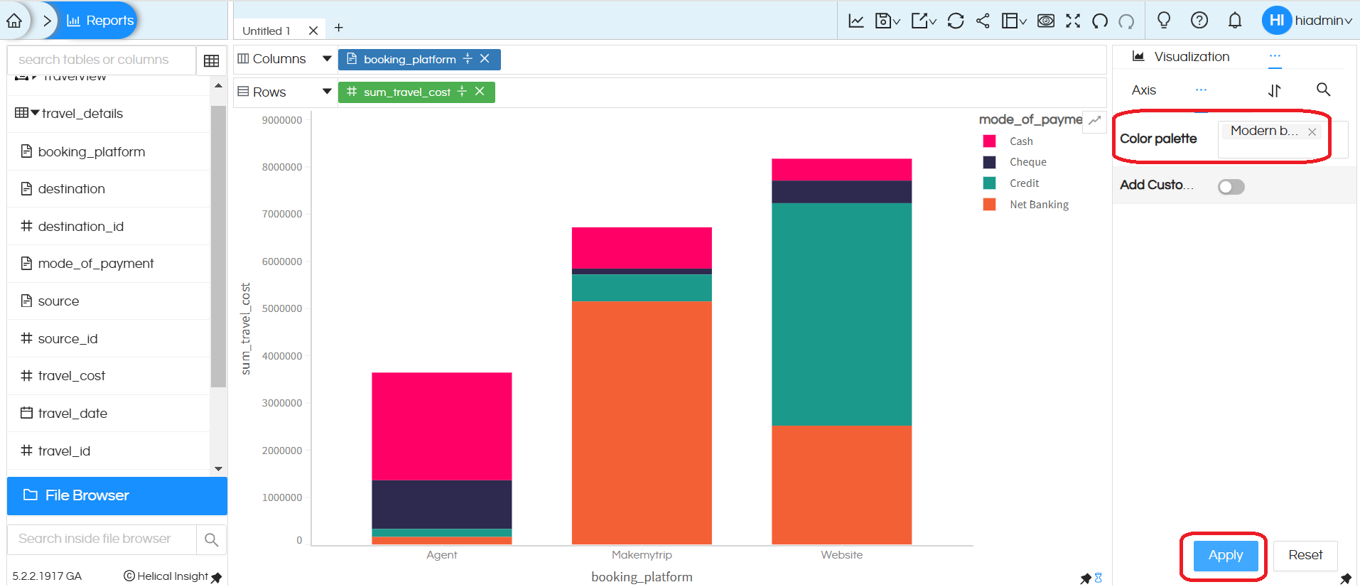Add a new report tab
Image resolution: width=1360 pixels, height=587 pixels.
[x=339, y=28]
